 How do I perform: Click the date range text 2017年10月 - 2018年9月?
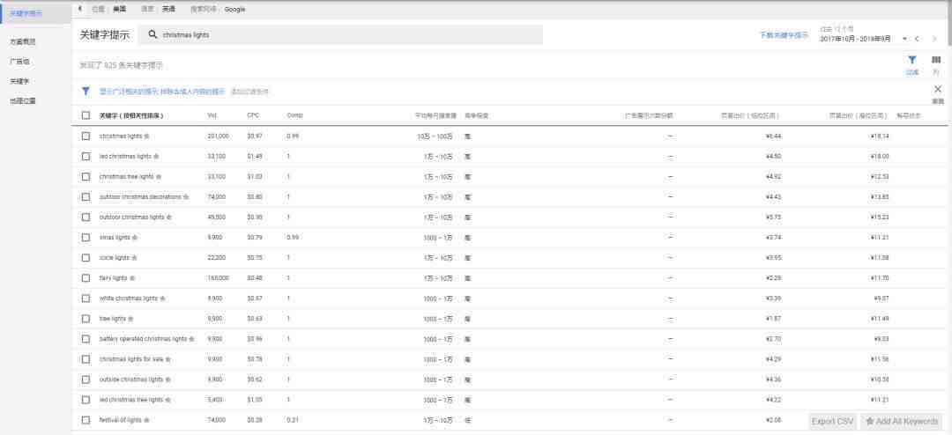coord(855,39)
